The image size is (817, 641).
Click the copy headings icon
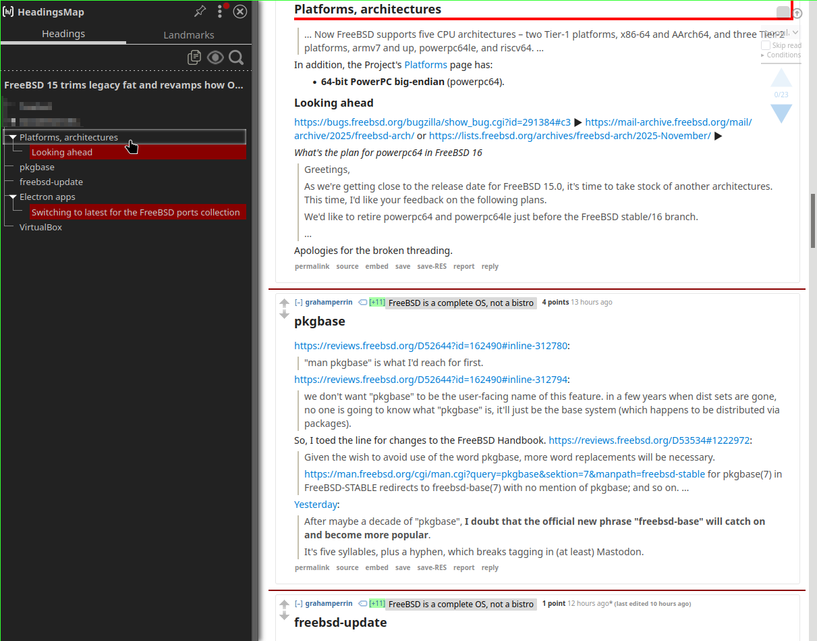click(194, 57)
